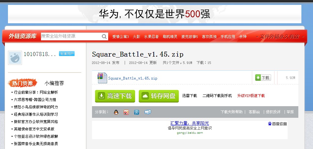The width and height of the screenshot is (313, 149).
Task: Click 迅雷下载 link
Action: click(x=190, y=96)
